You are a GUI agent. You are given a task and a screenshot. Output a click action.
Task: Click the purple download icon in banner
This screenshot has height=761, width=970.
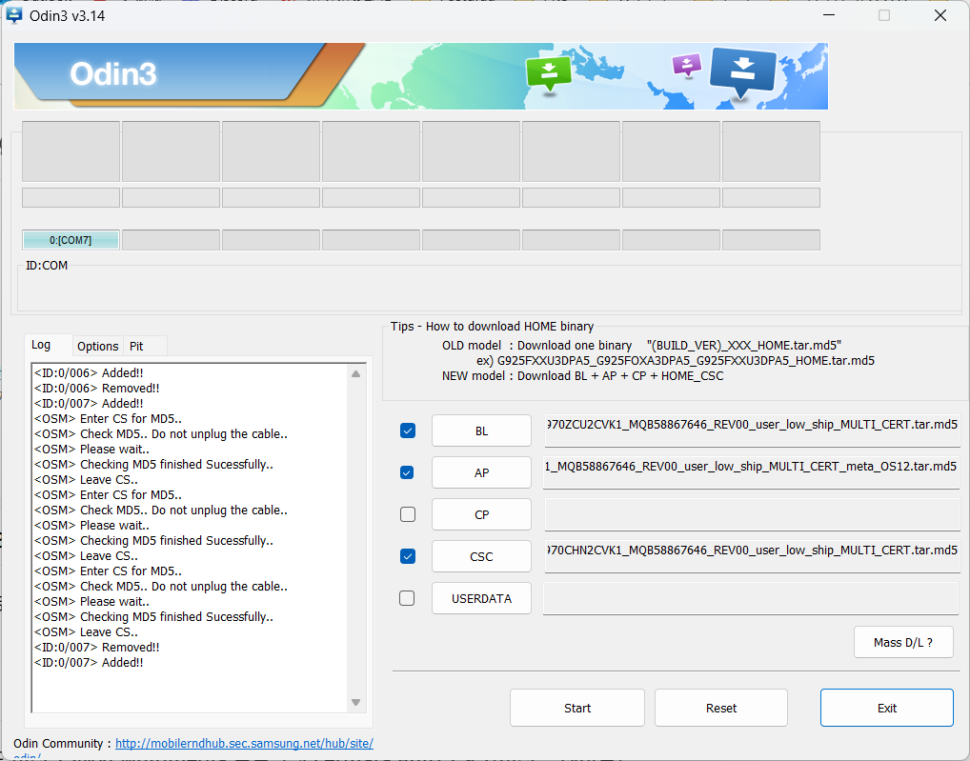coord(687,65)
